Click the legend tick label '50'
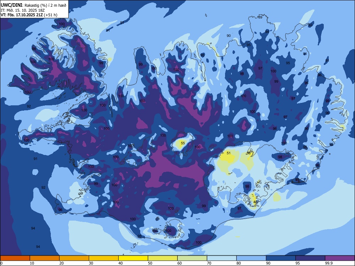The width and height of the screenshot is (355, 266). pyautogui.click(x=150, y=263)
